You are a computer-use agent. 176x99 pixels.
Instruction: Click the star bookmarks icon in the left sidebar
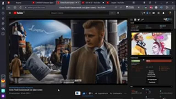(3, 18)
